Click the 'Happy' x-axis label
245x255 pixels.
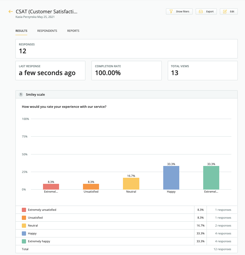point(171,192)
